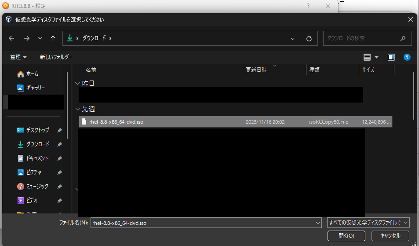Open ピクチャ in quick access
The height and width of the screenshot is (246, 419).
[x=29, y=172]
